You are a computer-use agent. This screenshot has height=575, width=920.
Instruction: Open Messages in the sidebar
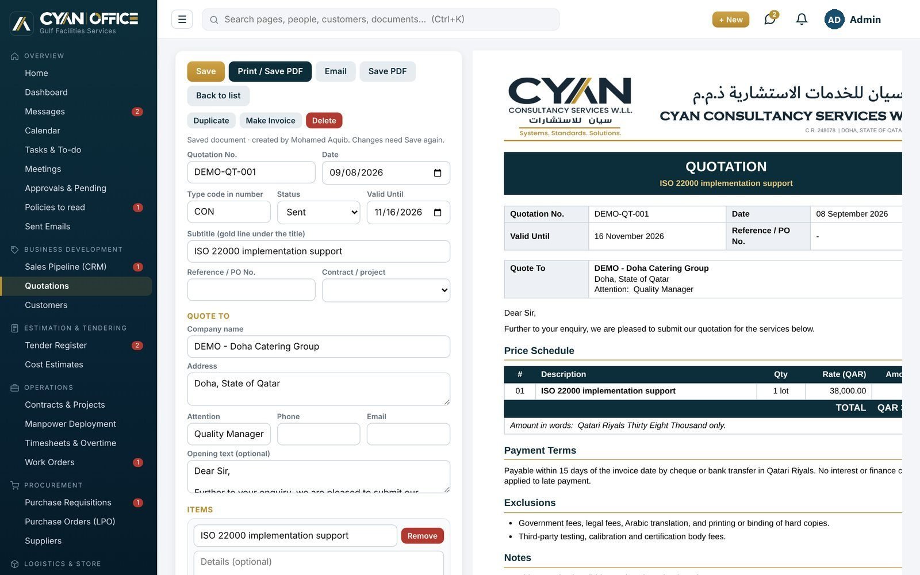76,112
